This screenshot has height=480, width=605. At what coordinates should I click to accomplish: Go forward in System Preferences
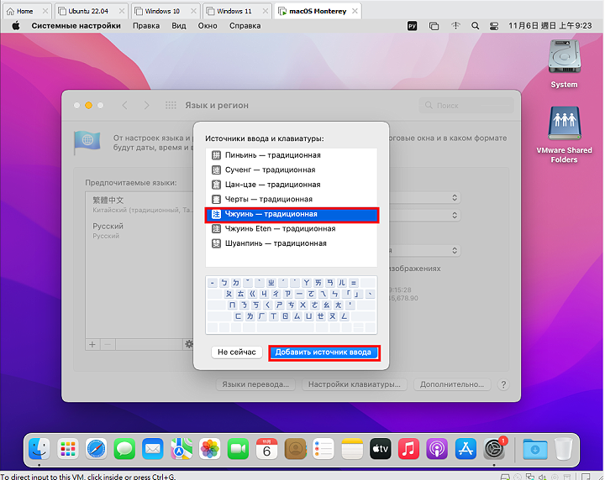(146, 105)
